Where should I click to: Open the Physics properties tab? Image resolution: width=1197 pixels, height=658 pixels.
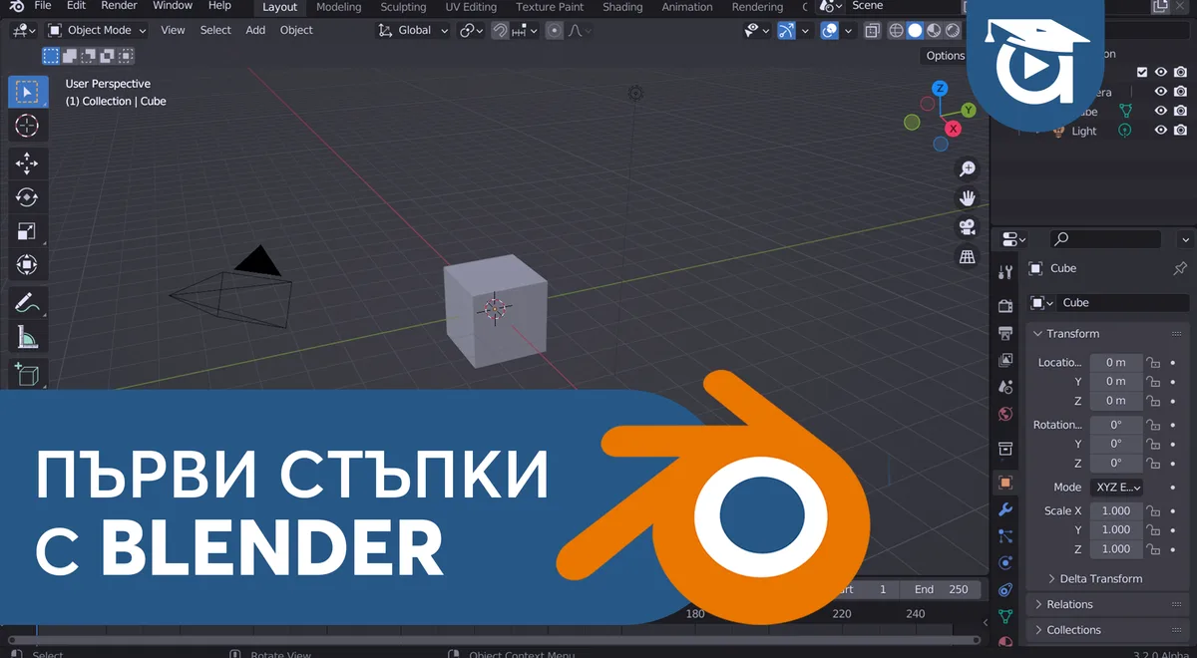click(x=1005, y=563)
